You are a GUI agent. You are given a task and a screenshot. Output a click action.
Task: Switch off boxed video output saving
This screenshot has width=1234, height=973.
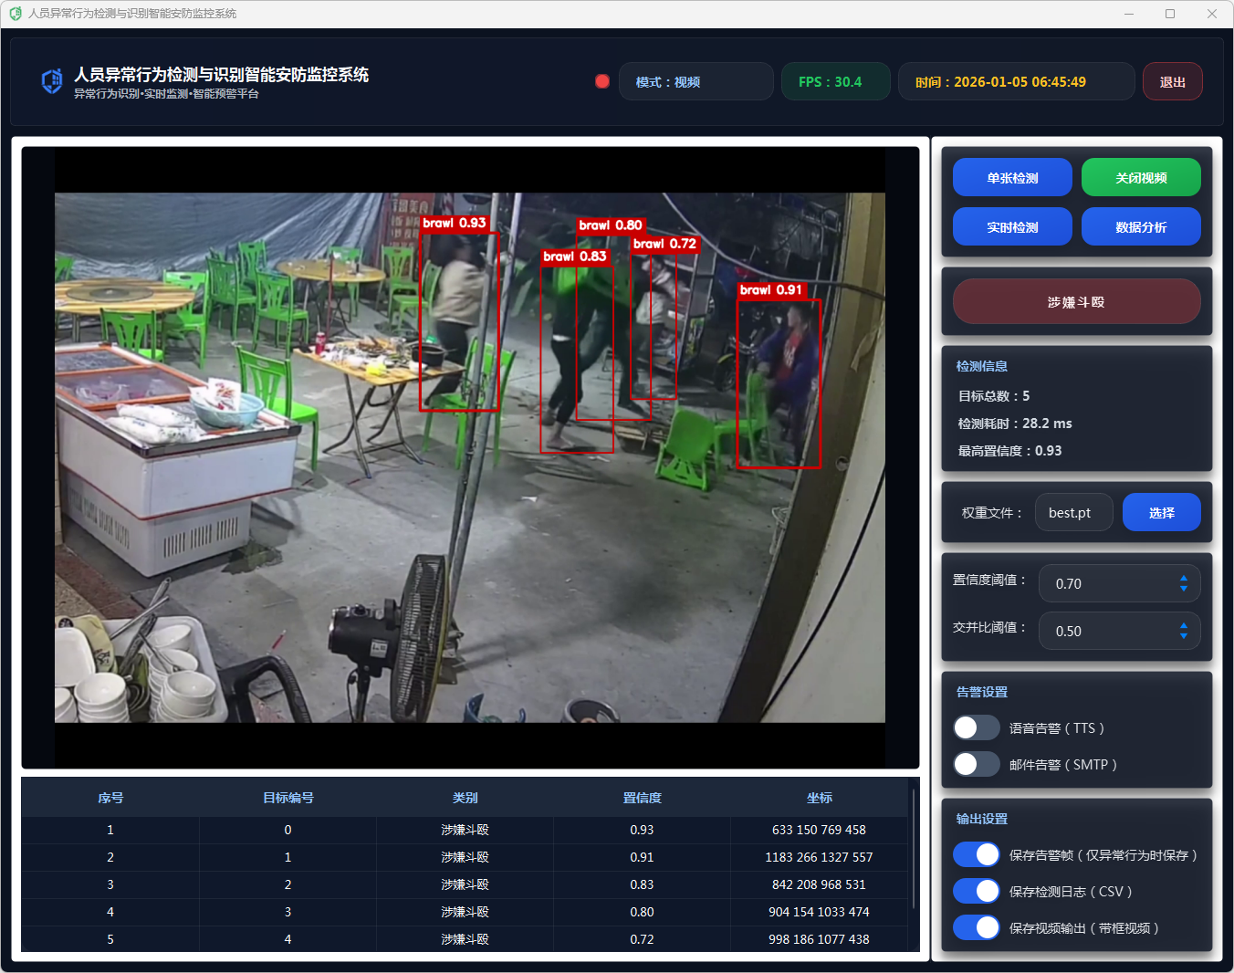point(977,927)
